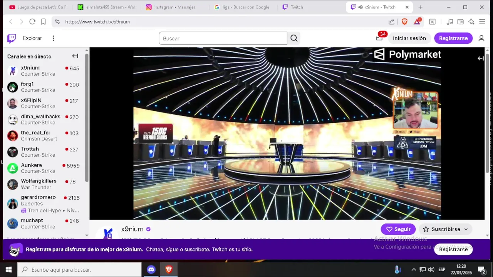Open the Brave Rewards triangle icon
The width and height of the screenshot is (493, 277).
click(417, 21)
